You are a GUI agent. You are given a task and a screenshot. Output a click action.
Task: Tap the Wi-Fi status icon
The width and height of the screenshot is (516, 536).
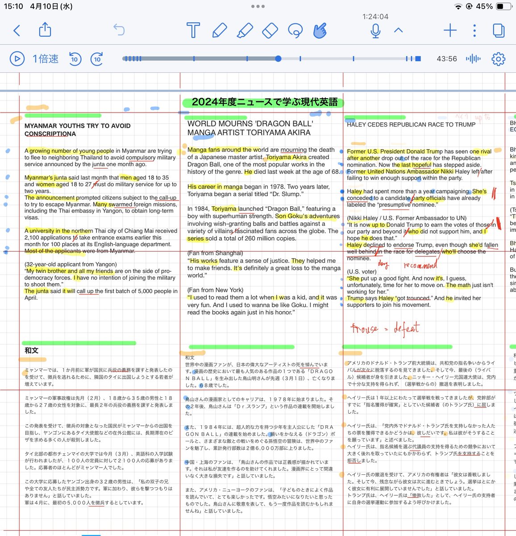click(x=458, y=6)
